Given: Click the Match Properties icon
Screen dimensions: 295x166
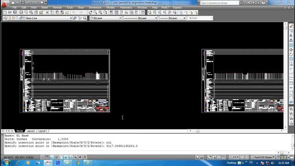Looking at the screenshot, I should 67,12.
